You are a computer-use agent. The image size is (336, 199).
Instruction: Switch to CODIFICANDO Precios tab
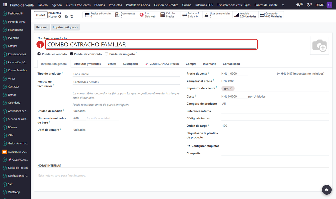(x=162, y=64)
